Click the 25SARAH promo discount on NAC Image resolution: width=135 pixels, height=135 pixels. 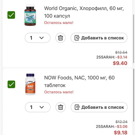pyautogui.click(x=112, y=127)
